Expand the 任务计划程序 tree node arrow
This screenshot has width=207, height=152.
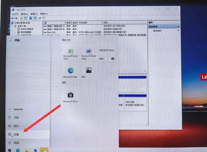click(x=16, y=29)
